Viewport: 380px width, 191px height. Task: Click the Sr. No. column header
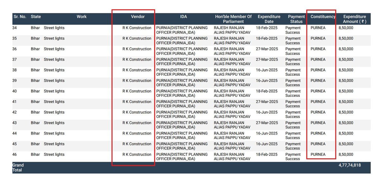pyautogui.click(x=20, y=17)
